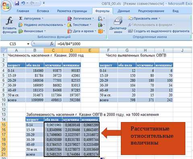Select cell with population 184060
The width and height of the screenshot is (193, 159).
click(x=35, y=70)
